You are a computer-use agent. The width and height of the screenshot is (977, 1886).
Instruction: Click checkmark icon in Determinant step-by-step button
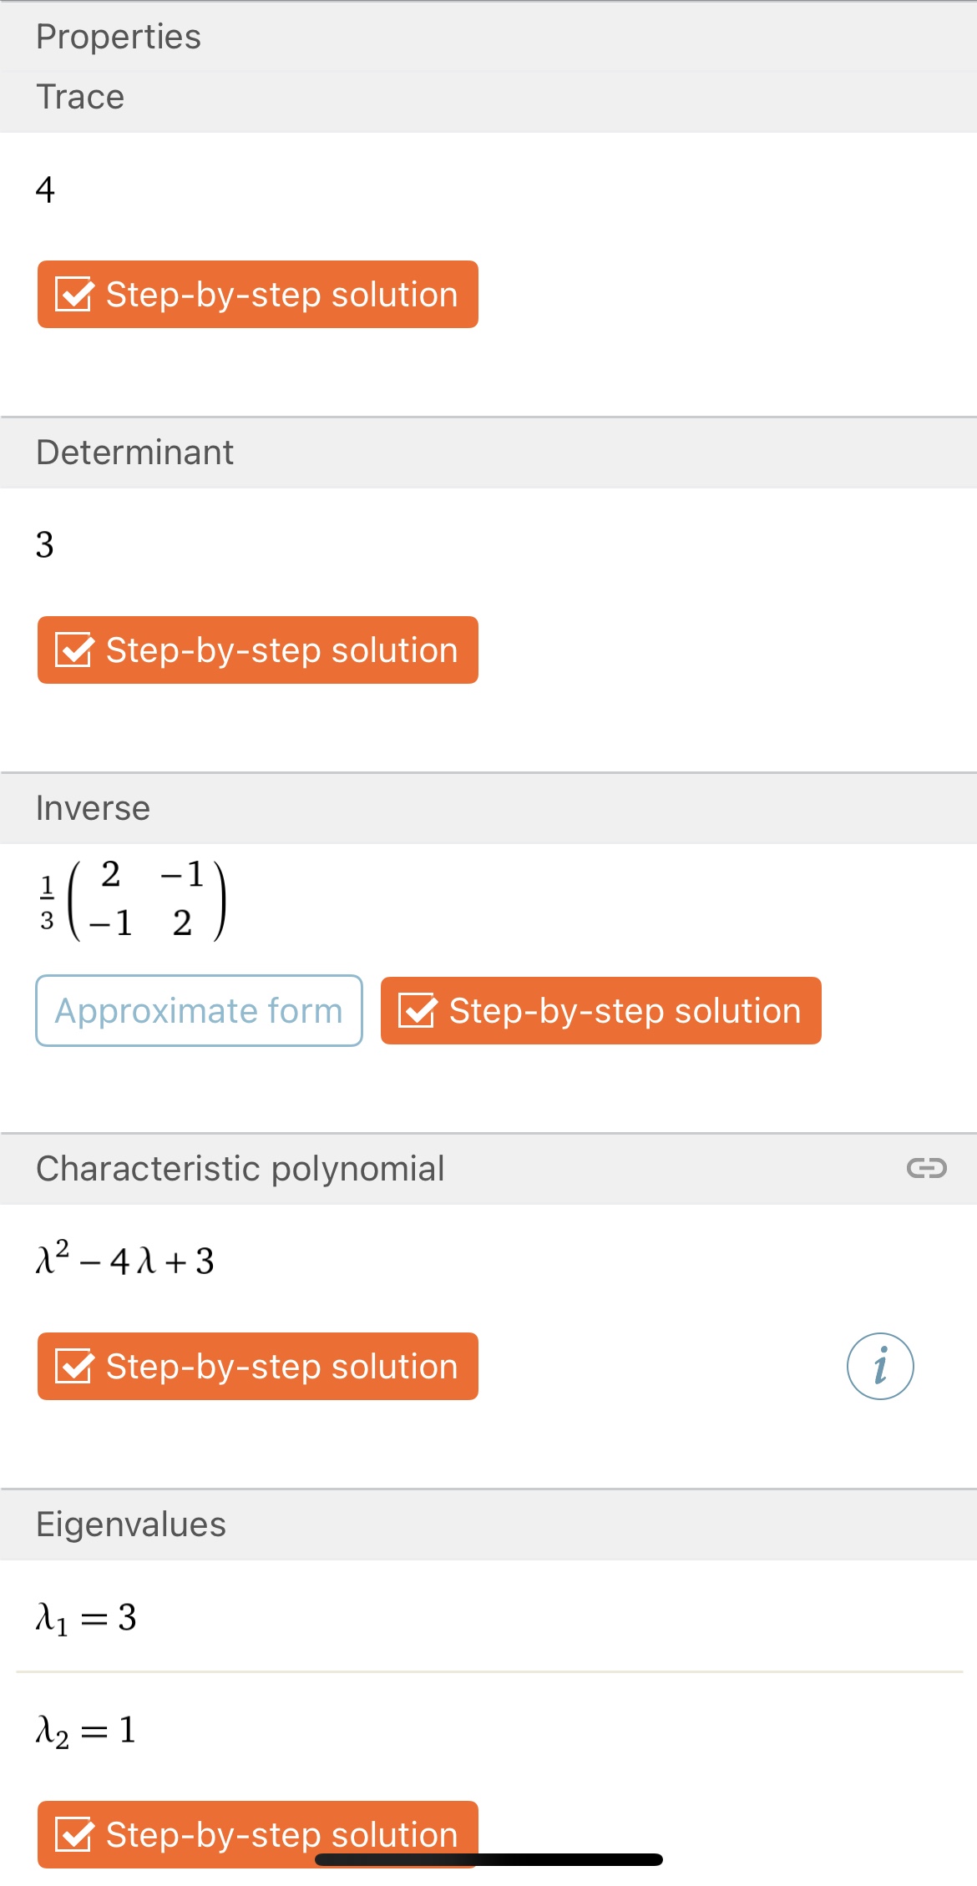(74, 650)
